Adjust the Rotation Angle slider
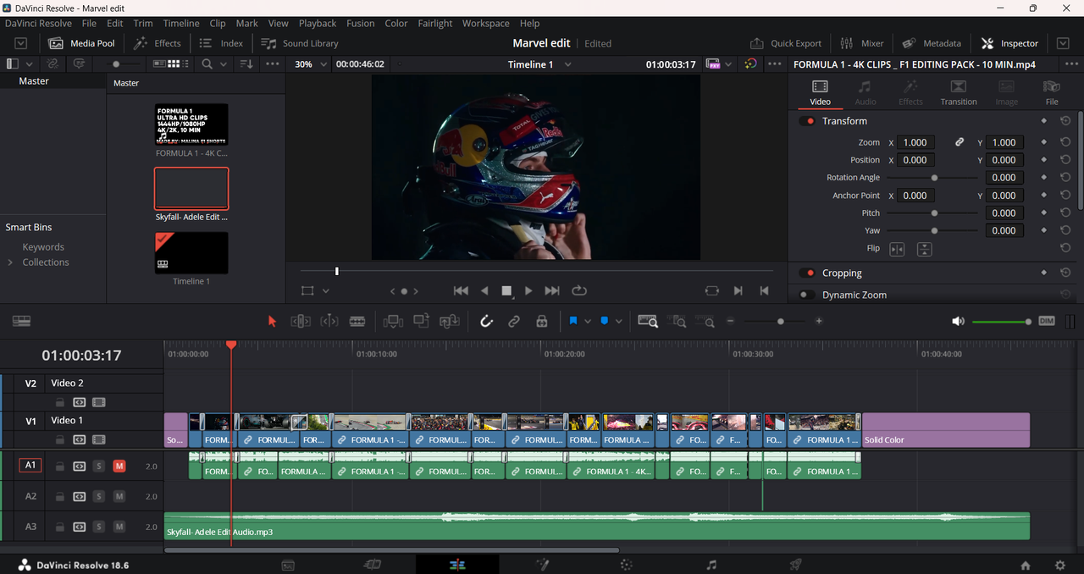The image size is (1084, 574). [x=934, y=178]
